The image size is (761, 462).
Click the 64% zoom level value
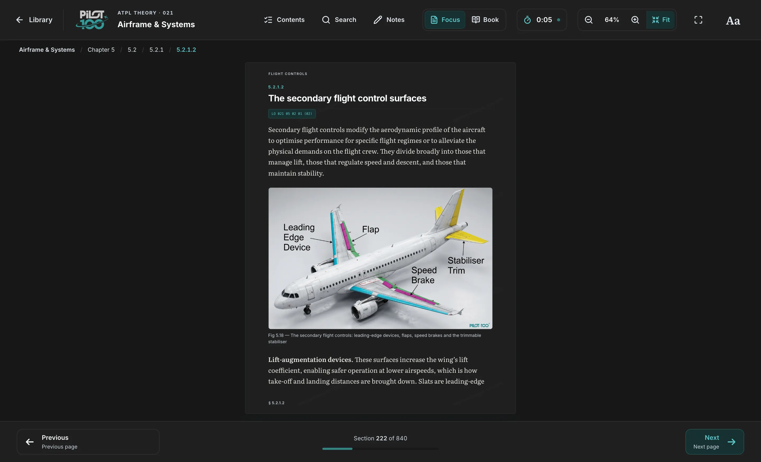click(612, 20)
